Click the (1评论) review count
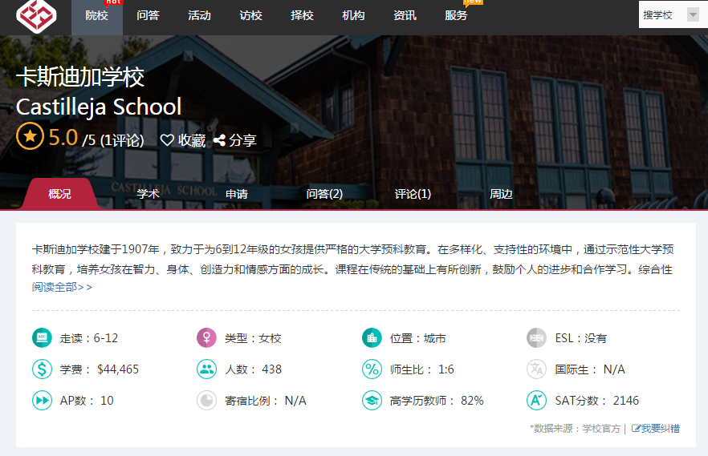708x456 pixels. [x=122, y=140]
